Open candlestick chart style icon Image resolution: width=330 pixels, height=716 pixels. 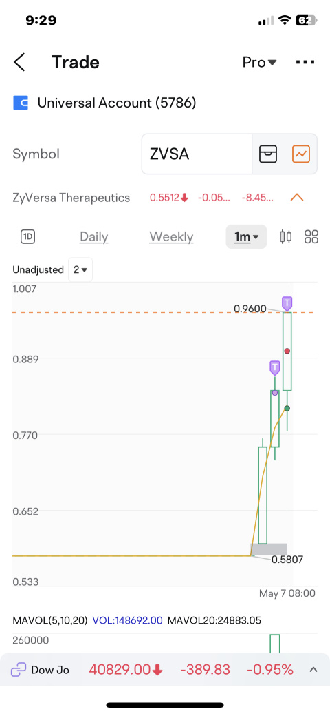(286, 236)
